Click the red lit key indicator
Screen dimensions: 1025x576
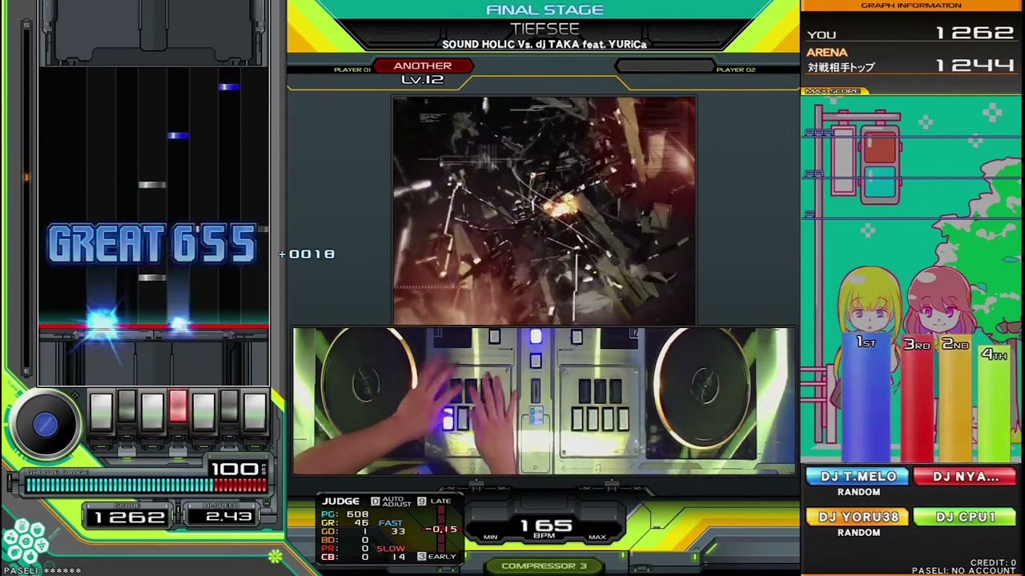(178, 407)
